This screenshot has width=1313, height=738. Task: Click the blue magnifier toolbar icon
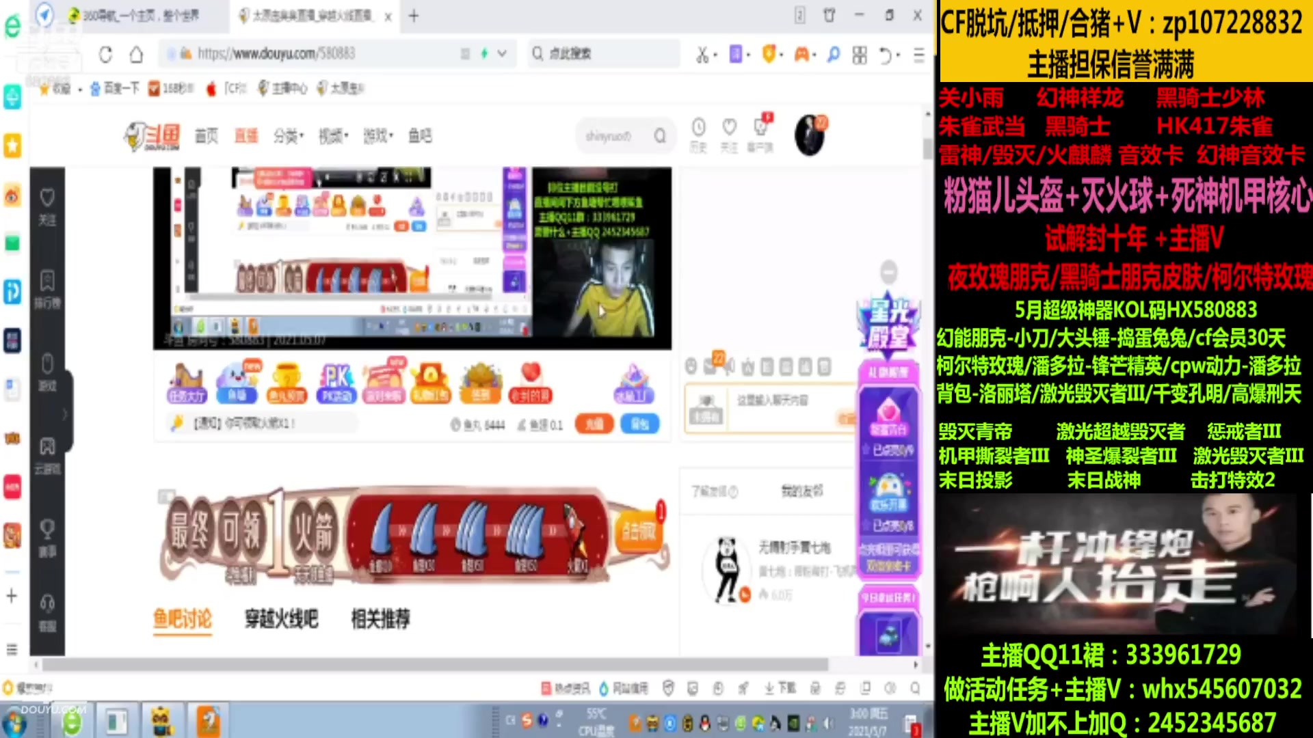click(x=833, y=54)
